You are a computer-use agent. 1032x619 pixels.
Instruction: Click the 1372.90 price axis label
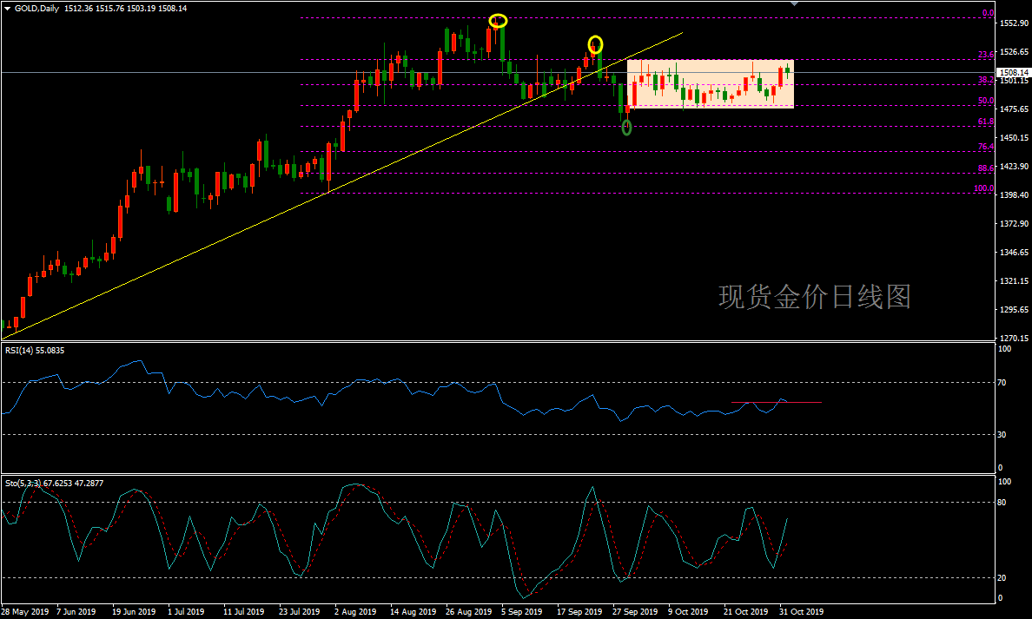[1014, 224]
